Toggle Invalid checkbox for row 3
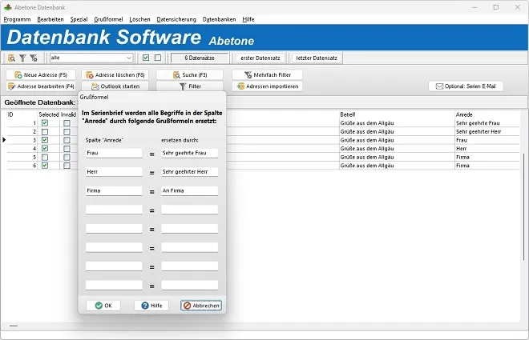529x340 pixels. point(67,140)
